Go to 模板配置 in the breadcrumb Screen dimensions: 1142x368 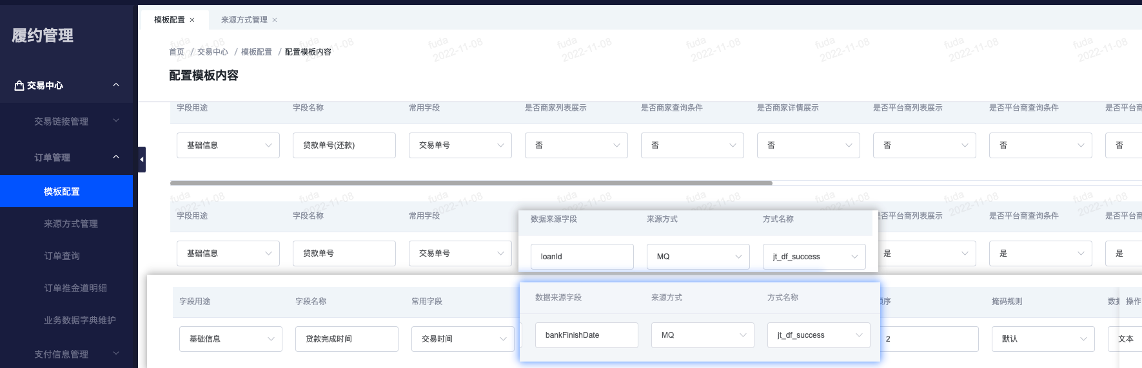(x=257, y=52)
